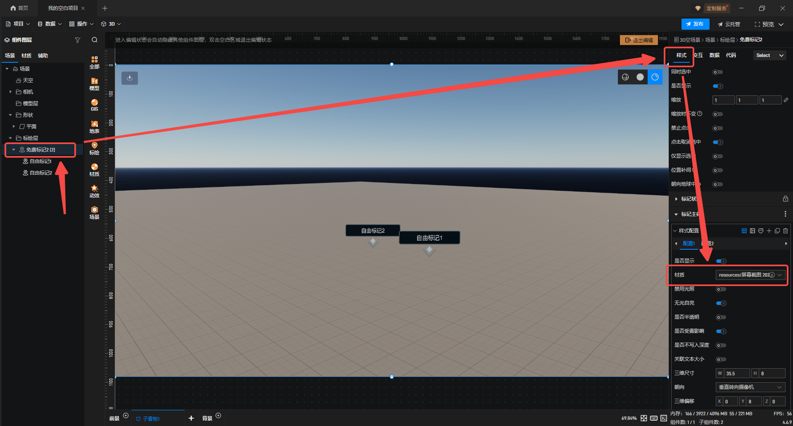Switch to the 数据 properties tab
This screenshot has height=426, width=793.
click(x=714, y=55)
